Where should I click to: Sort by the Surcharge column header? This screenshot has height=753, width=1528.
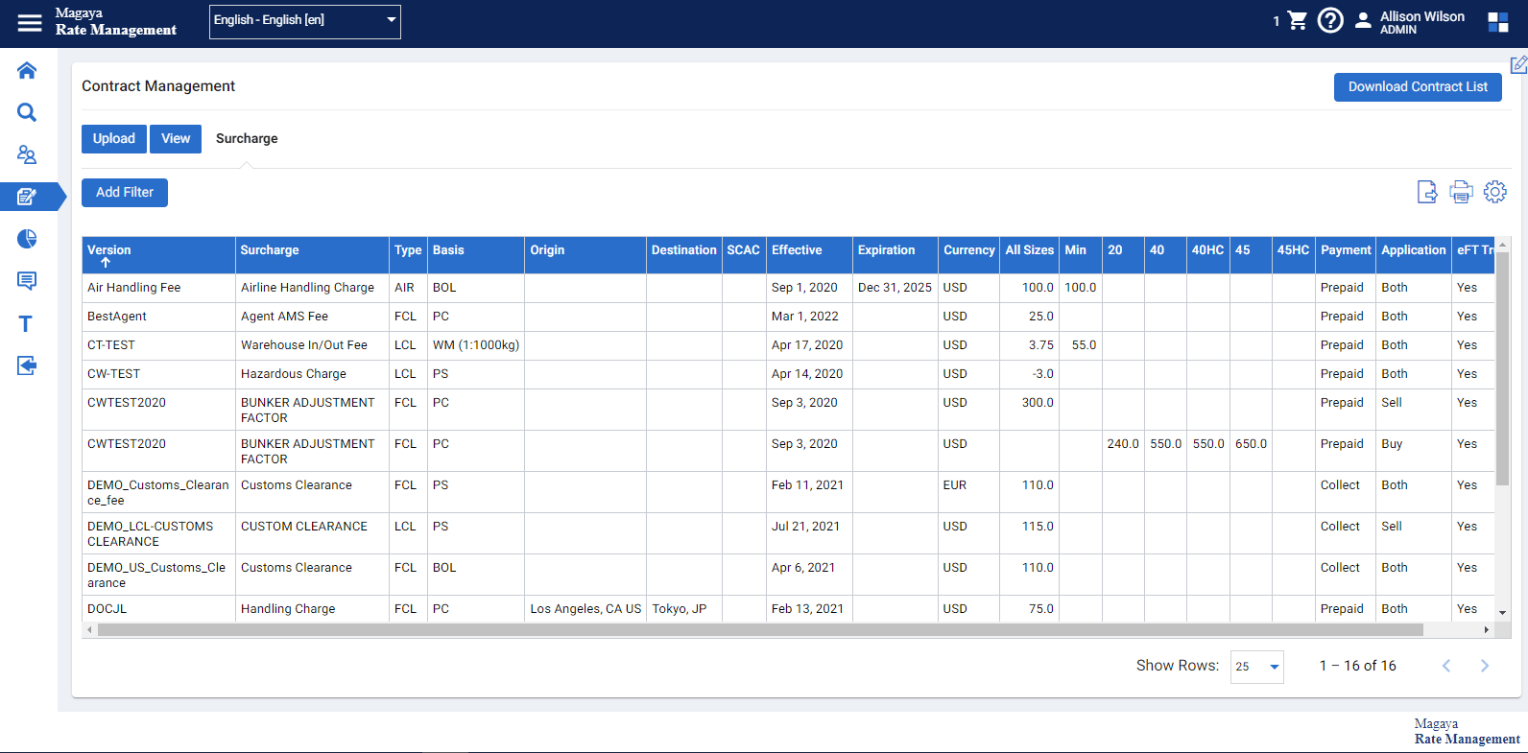(x=312, y=255)
